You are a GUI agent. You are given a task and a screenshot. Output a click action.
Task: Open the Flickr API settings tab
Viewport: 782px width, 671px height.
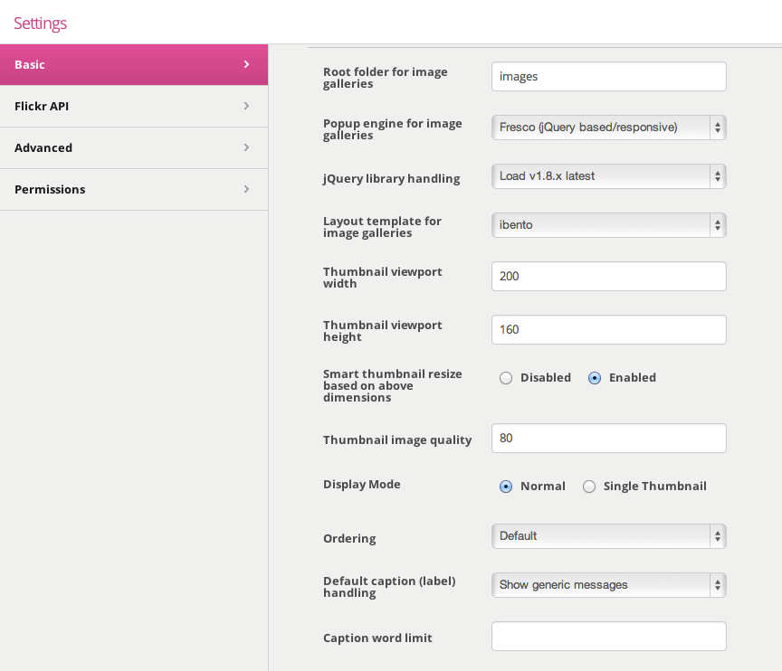(x=134, y=106)
